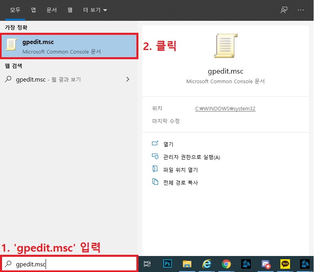Launch Photoshop from the taskbar
Image resolution: width=314 pixels, height=272 pixels.
click(x=168, y=264)
